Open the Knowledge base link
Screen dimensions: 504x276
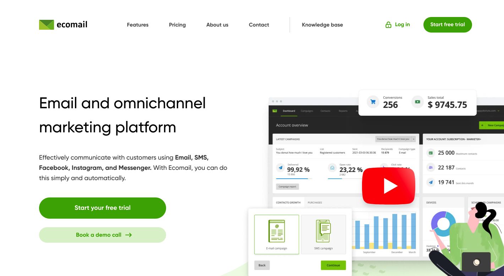coord(322,25)
